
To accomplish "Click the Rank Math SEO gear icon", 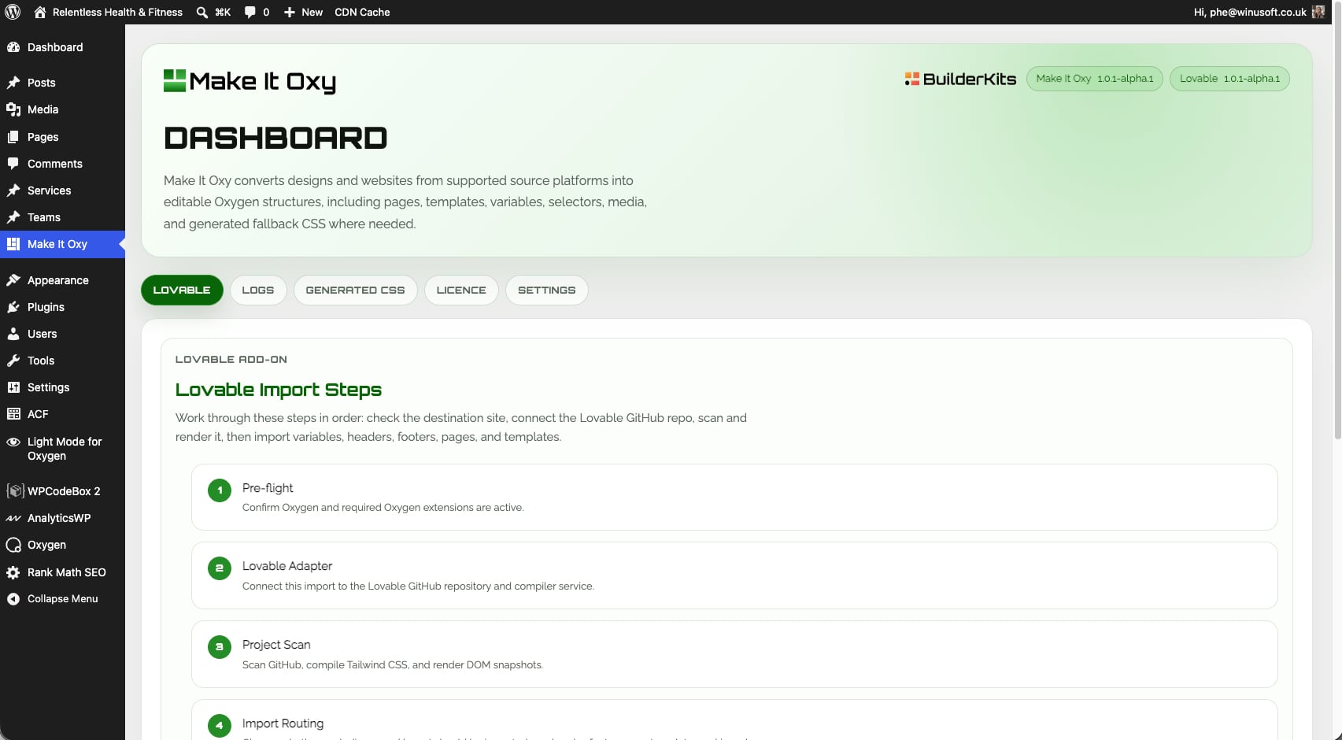I will (x=13, y=572).
